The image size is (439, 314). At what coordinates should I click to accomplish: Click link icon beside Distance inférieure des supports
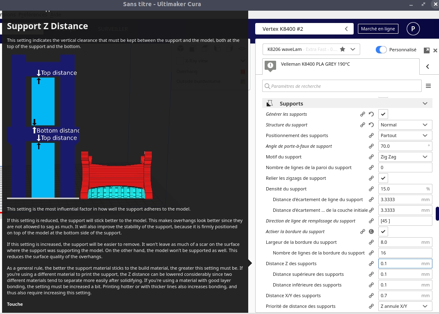pyautogui.click(x=371, y=285)
